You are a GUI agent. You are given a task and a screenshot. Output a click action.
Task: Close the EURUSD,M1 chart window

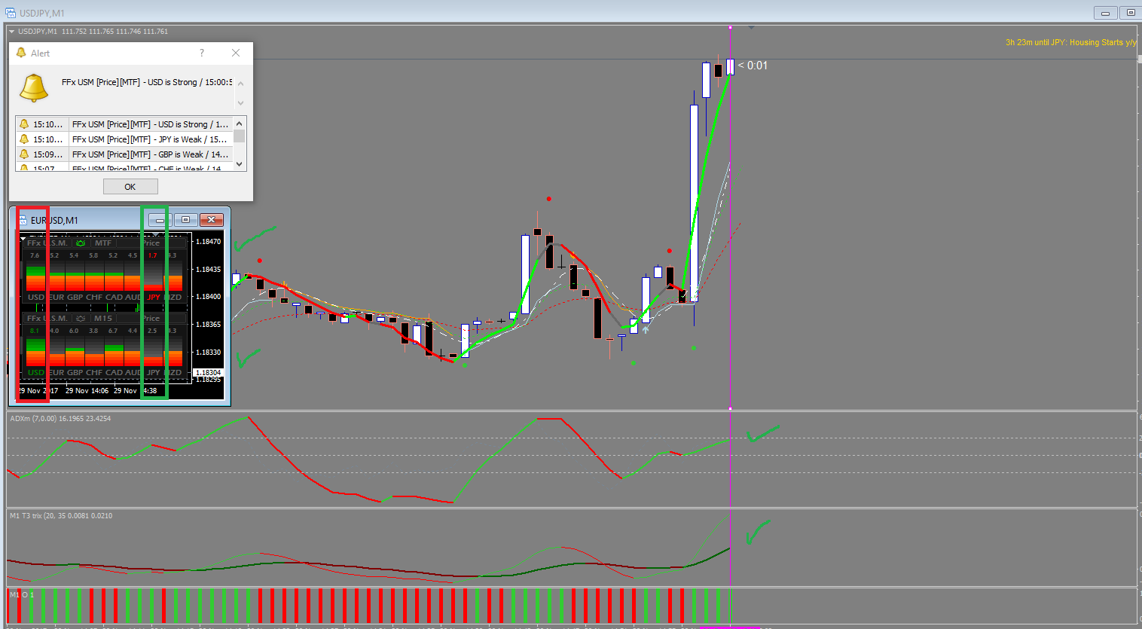[212, 220]
